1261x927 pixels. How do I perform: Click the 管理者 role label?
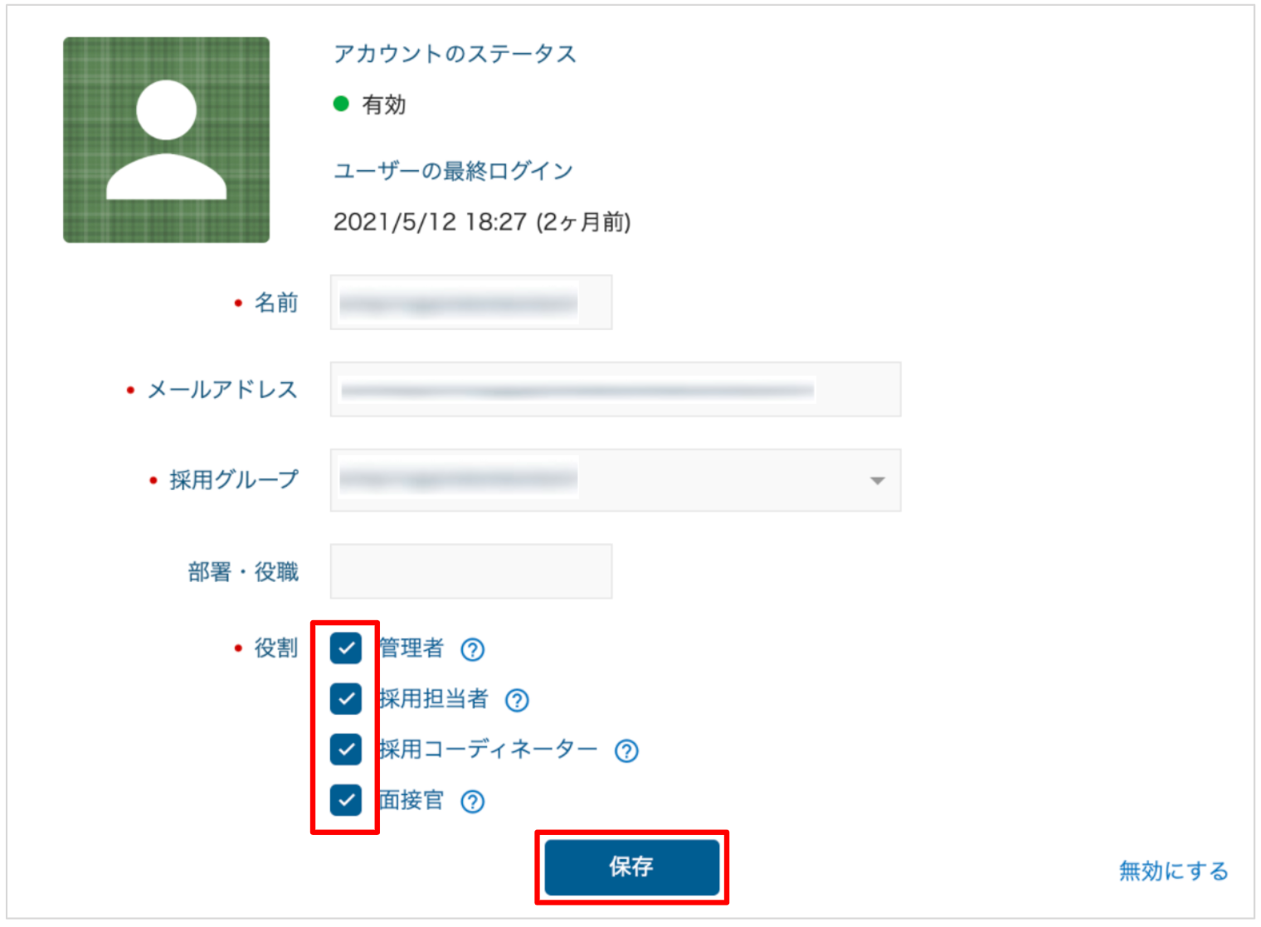point(411,648)
